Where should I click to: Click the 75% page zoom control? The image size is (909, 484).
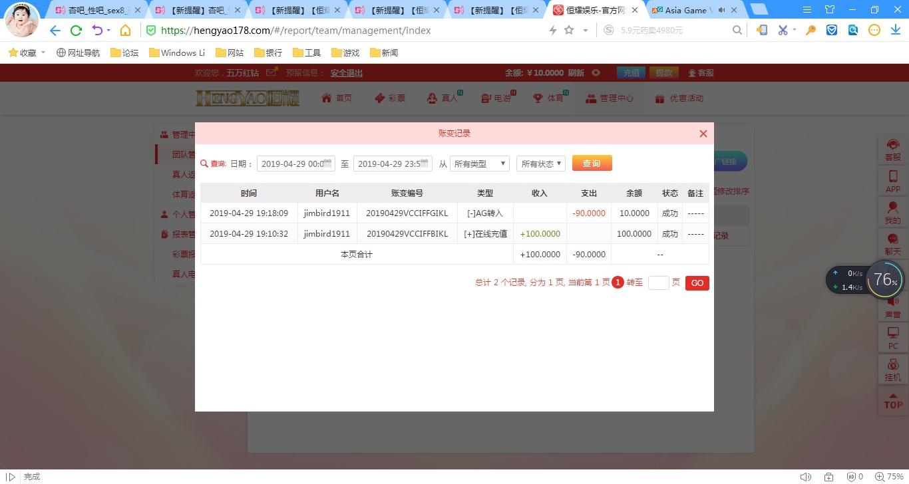(890, 477)
